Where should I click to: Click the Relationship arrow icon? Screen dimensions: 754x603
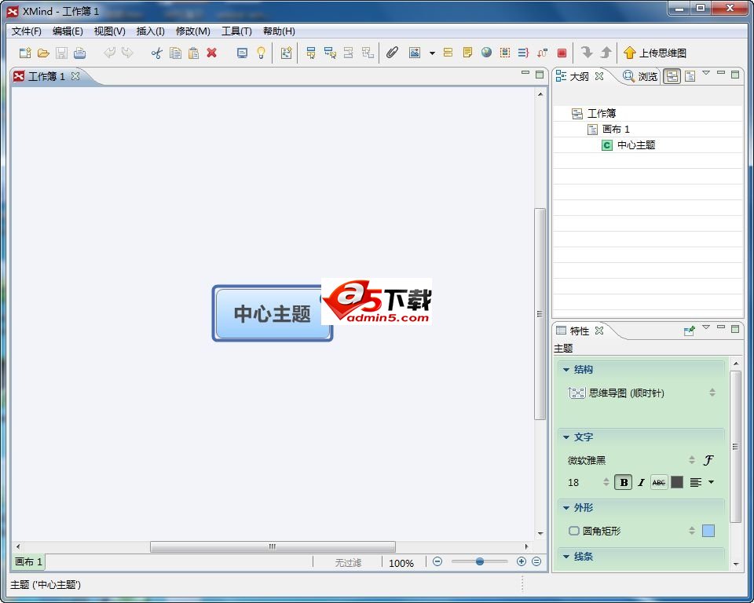pos(543,53)
